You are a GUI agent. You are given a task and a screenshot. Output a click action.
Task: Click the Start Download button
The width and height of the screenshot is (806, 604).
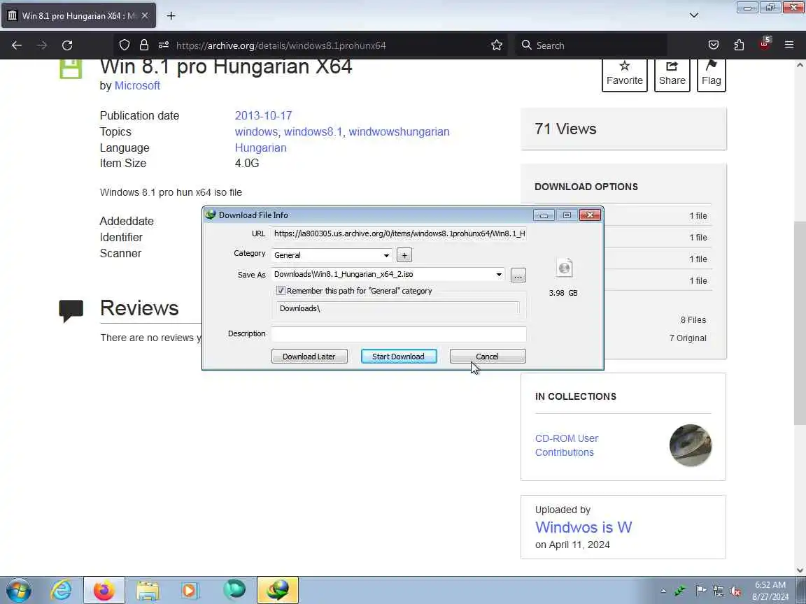(x=399, y=357)
